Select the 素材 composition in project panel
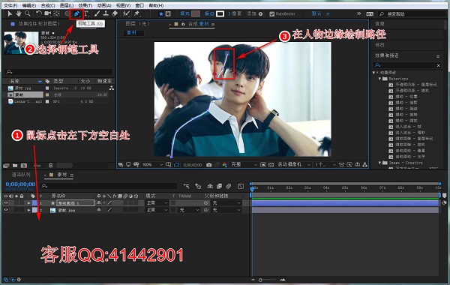Screen dimensions: 450x285 [x=25, y=94]
